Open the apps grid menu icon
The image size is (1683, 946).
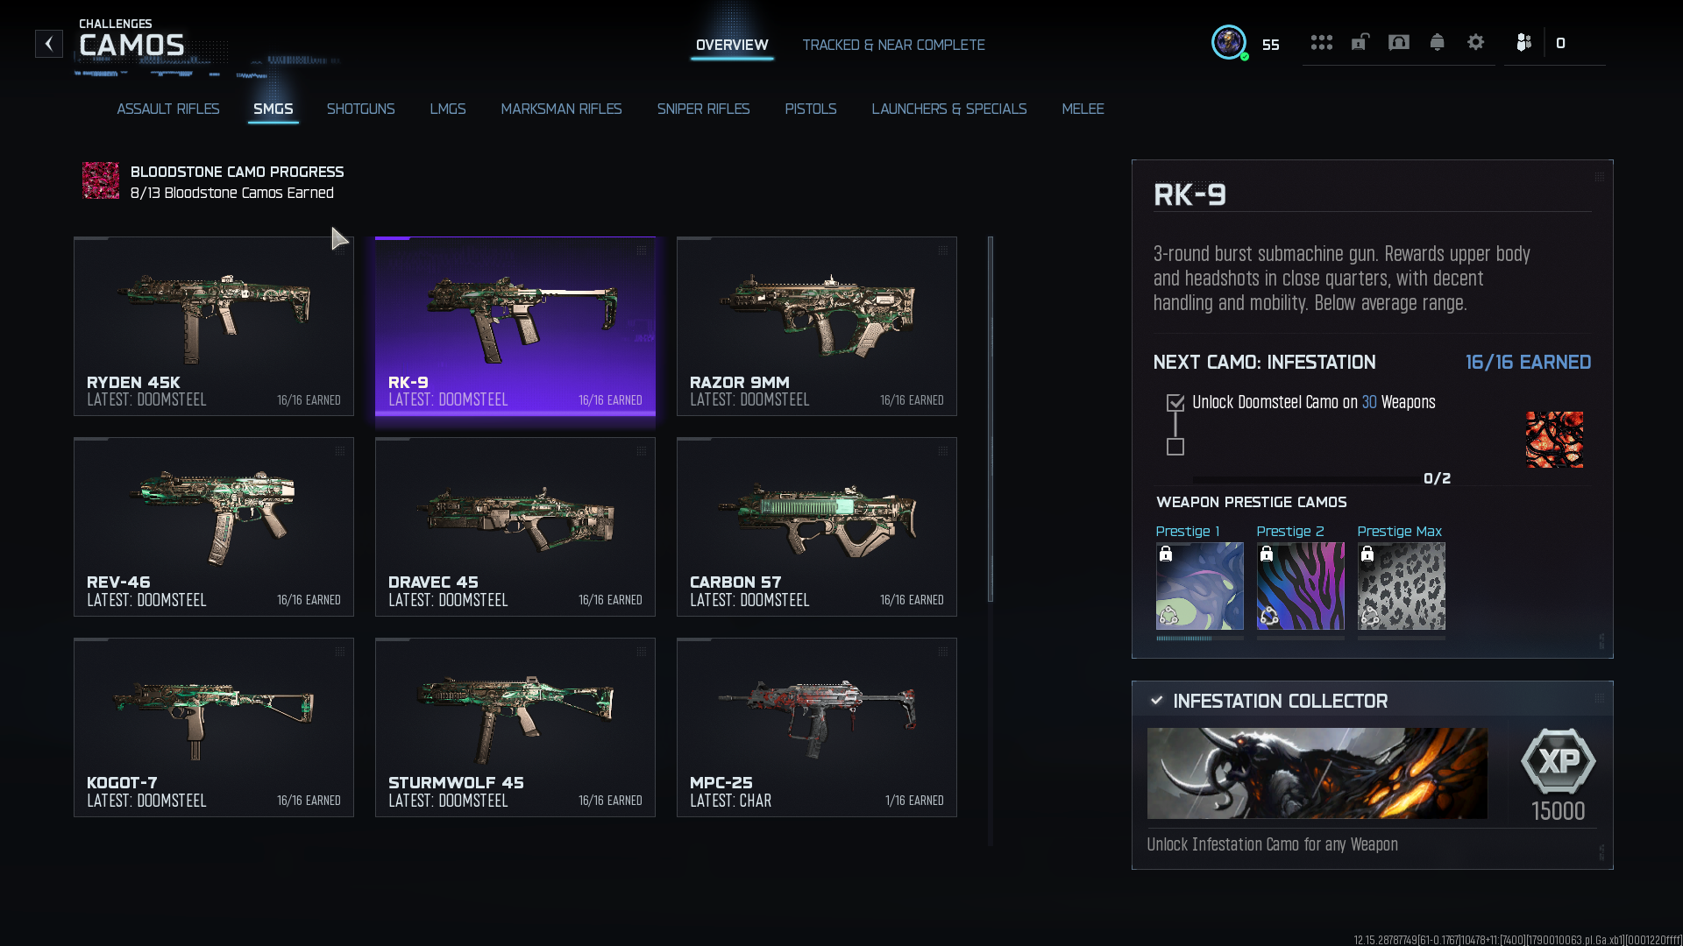(1322, 42)
